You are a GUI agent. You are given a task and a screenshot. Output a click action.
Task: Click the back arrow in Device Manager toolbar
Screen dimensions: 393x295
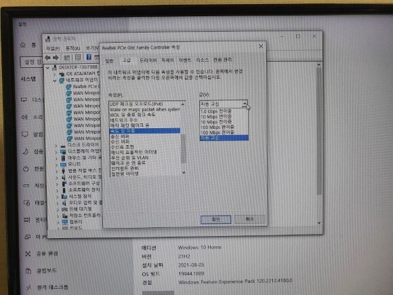47,58
